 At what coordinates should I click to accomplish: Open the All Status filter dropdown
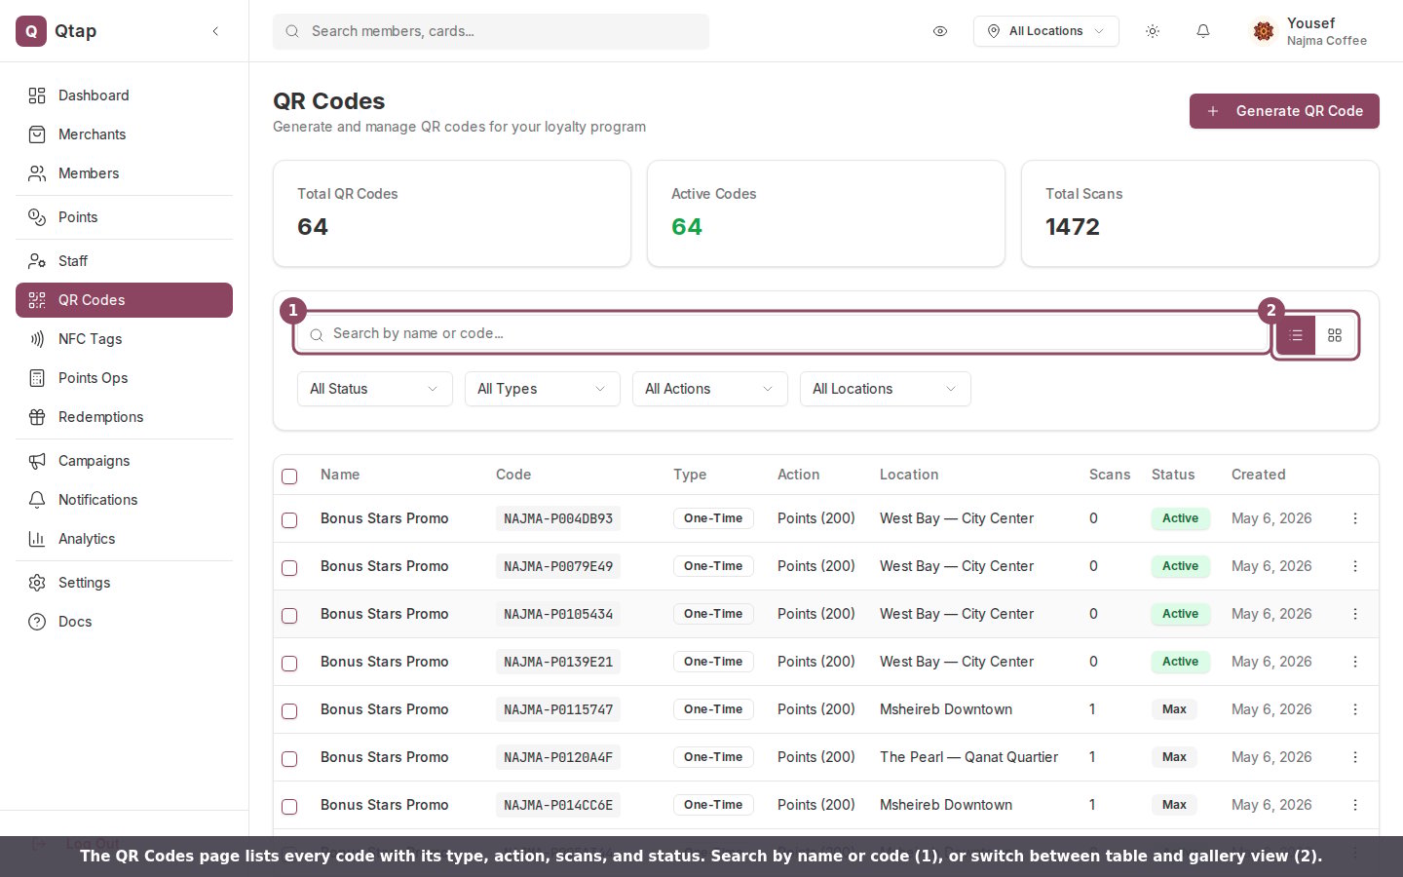(x=375, y=389)
